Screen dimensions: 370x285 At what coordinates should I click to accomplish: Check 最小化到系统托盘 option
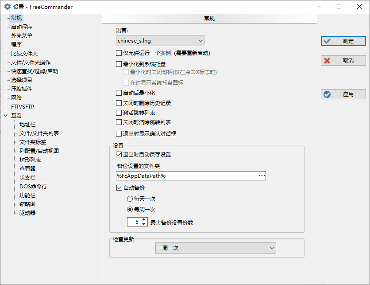(119, 64)
